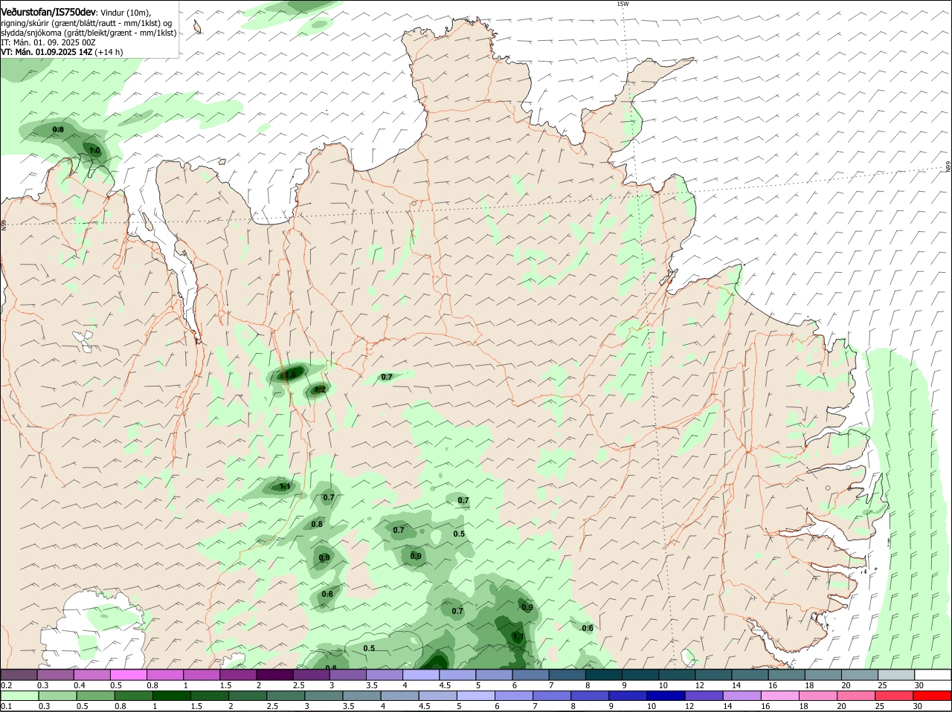Click the 0.4 label in the legend
The height and width of the screenshot is (712, 952).
80,685
